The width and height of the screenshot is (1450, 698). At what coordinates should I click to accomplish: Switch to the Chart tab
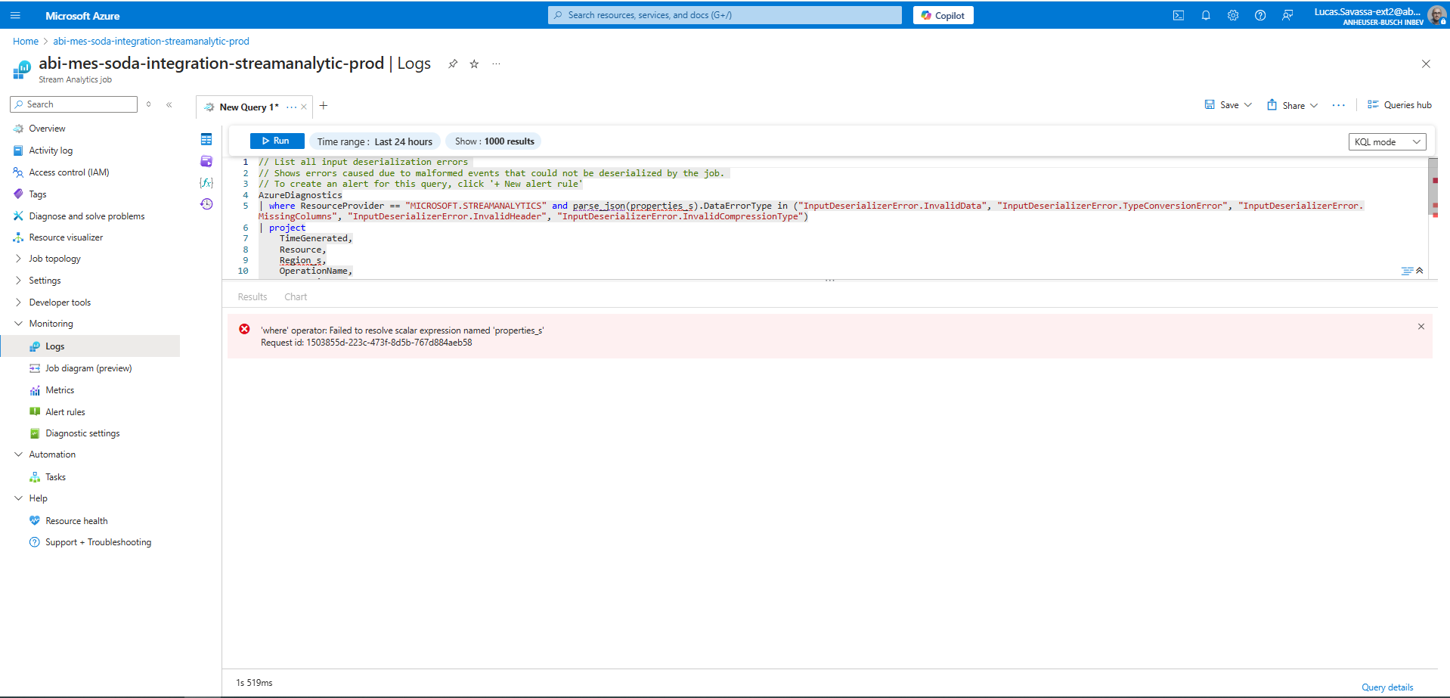click(296, 297)
